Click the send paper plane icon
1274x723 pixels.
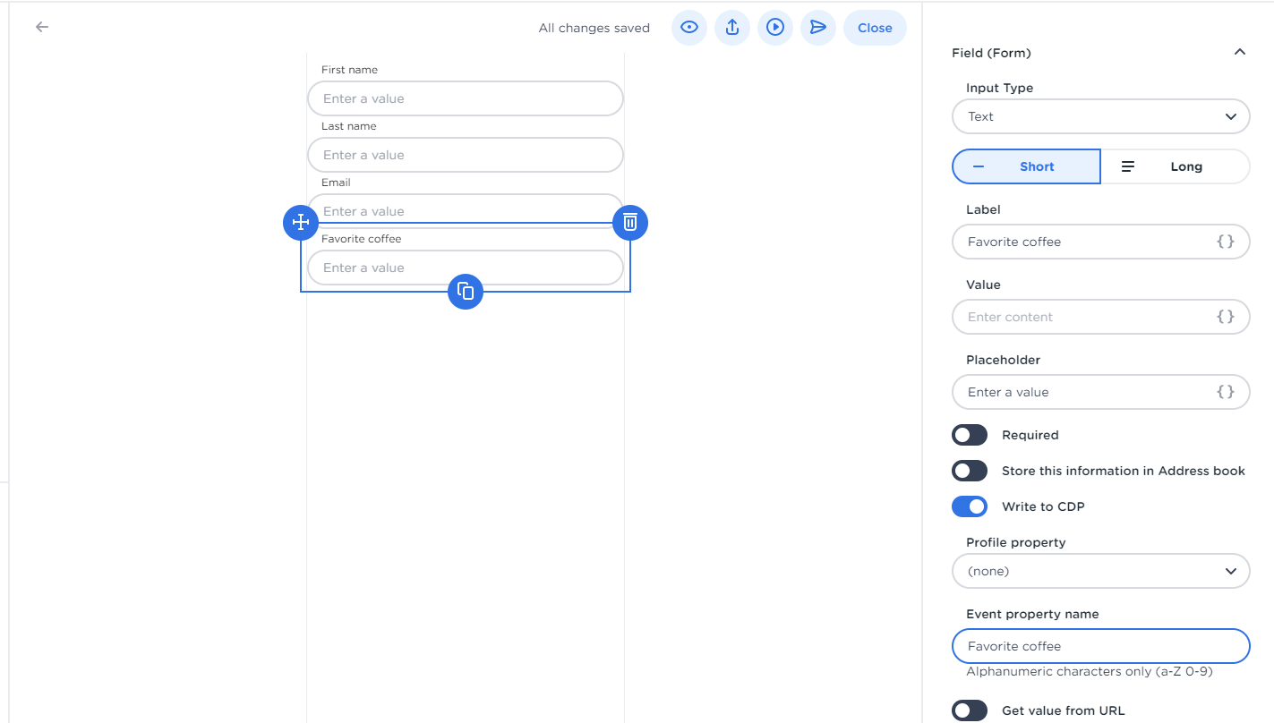[817, 28]
